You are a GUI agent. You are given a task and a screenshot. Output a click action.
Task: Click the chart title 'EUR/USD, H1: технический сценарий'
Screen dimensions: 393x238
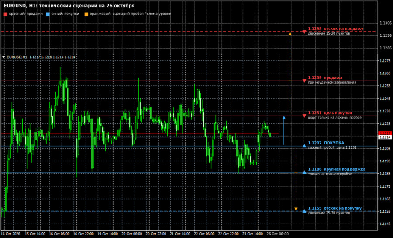[69, 6]
